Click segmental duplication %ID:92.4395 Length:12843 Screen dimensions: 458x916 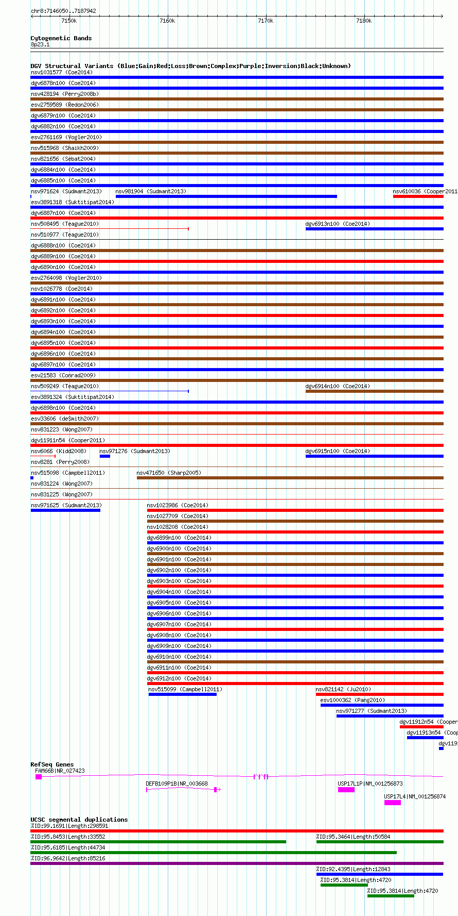click(353, 869)
